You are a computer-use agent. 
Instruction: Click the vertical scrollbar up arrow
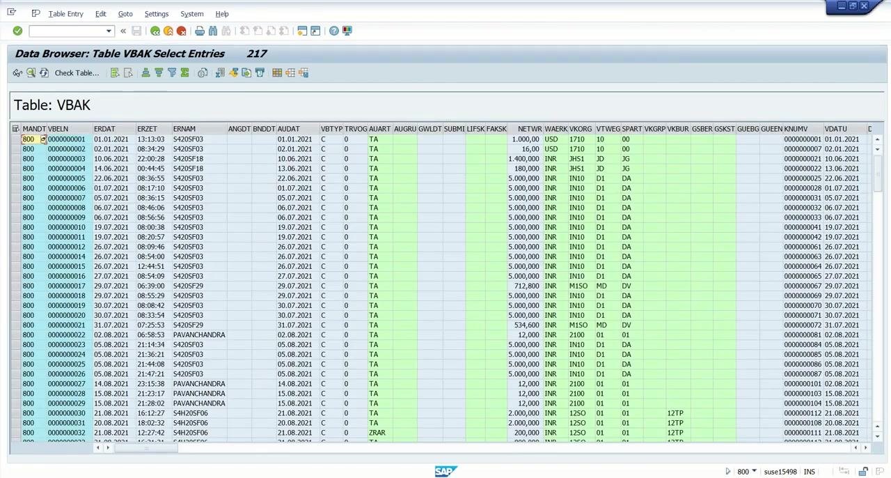click(877, 139)
